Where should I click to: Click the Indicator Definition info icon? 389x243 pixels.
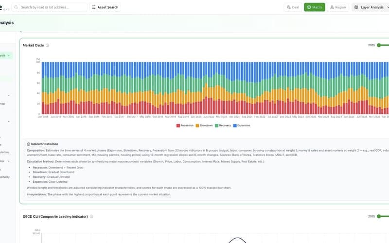point(28,144)
